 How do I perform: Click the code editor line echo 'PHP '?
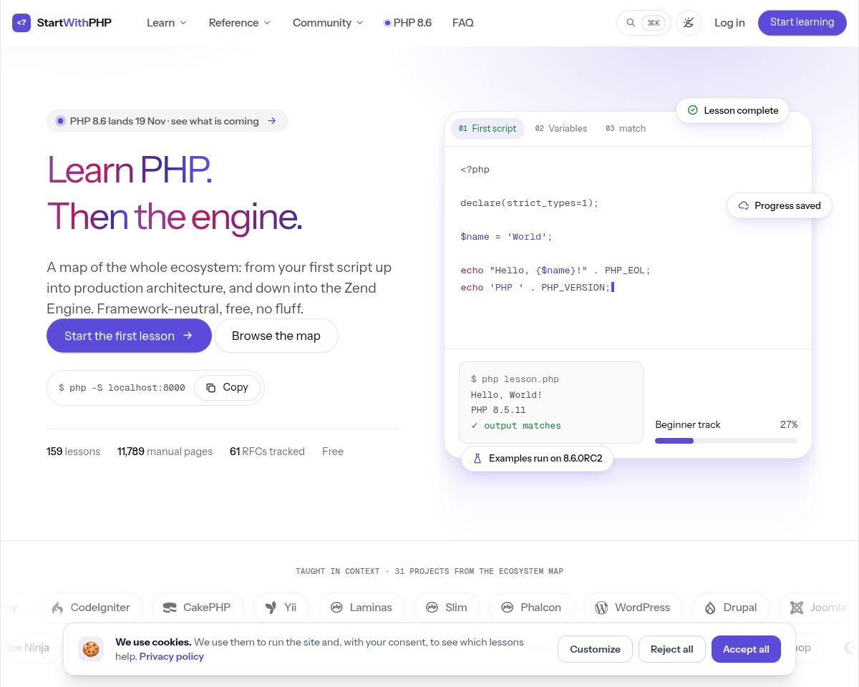coord(538,287)
